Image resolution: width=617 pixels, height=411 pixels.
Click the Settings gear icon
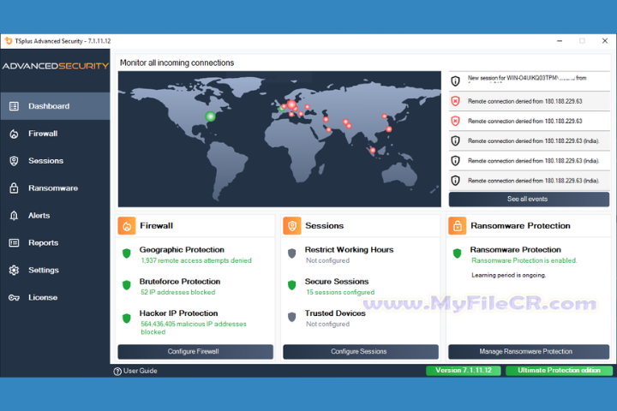14,271
